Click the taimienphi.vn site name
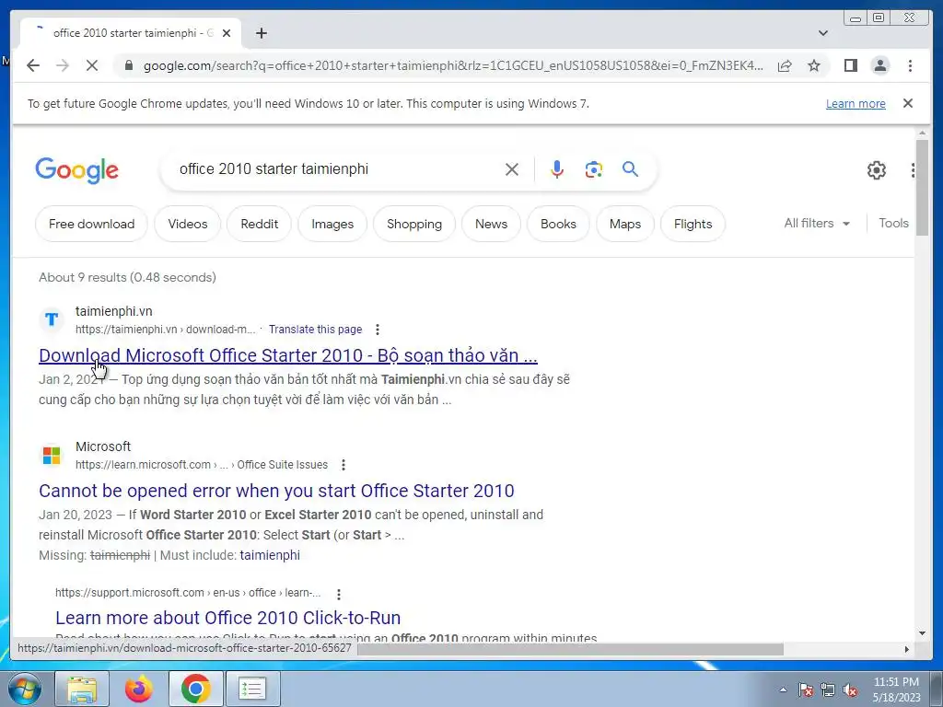Viewport: 943px width, 707px height. point(113,311)
